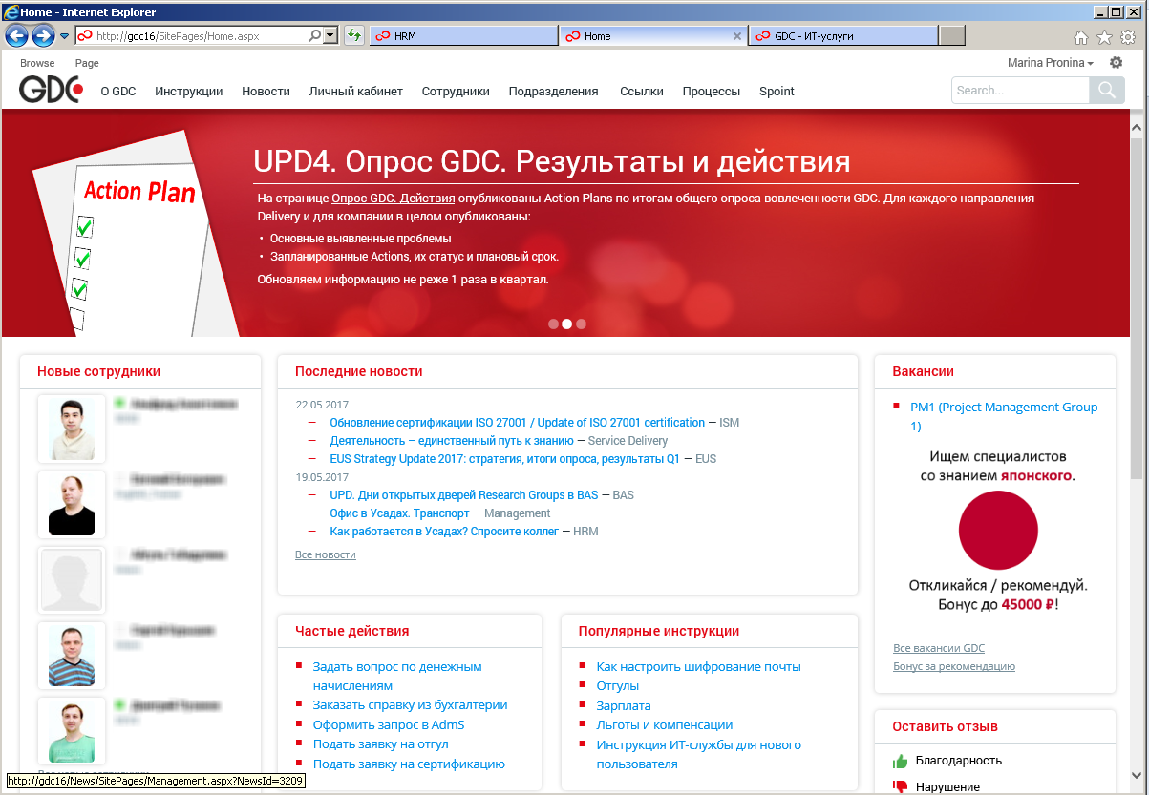1149x795 pixels.
Task: Expand the Marina Pronina user menu
Action: click(x=1051, y=63)
